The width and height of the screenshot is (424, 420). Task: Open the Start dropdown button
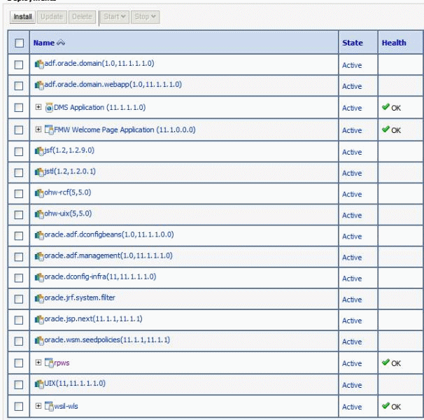click(x=115, y=17)
